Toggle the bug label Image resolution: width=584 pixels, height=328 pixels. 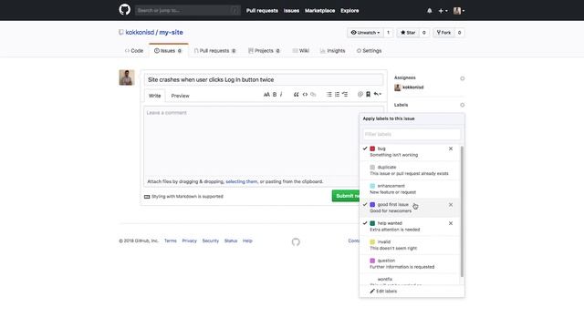coord(410,152)
